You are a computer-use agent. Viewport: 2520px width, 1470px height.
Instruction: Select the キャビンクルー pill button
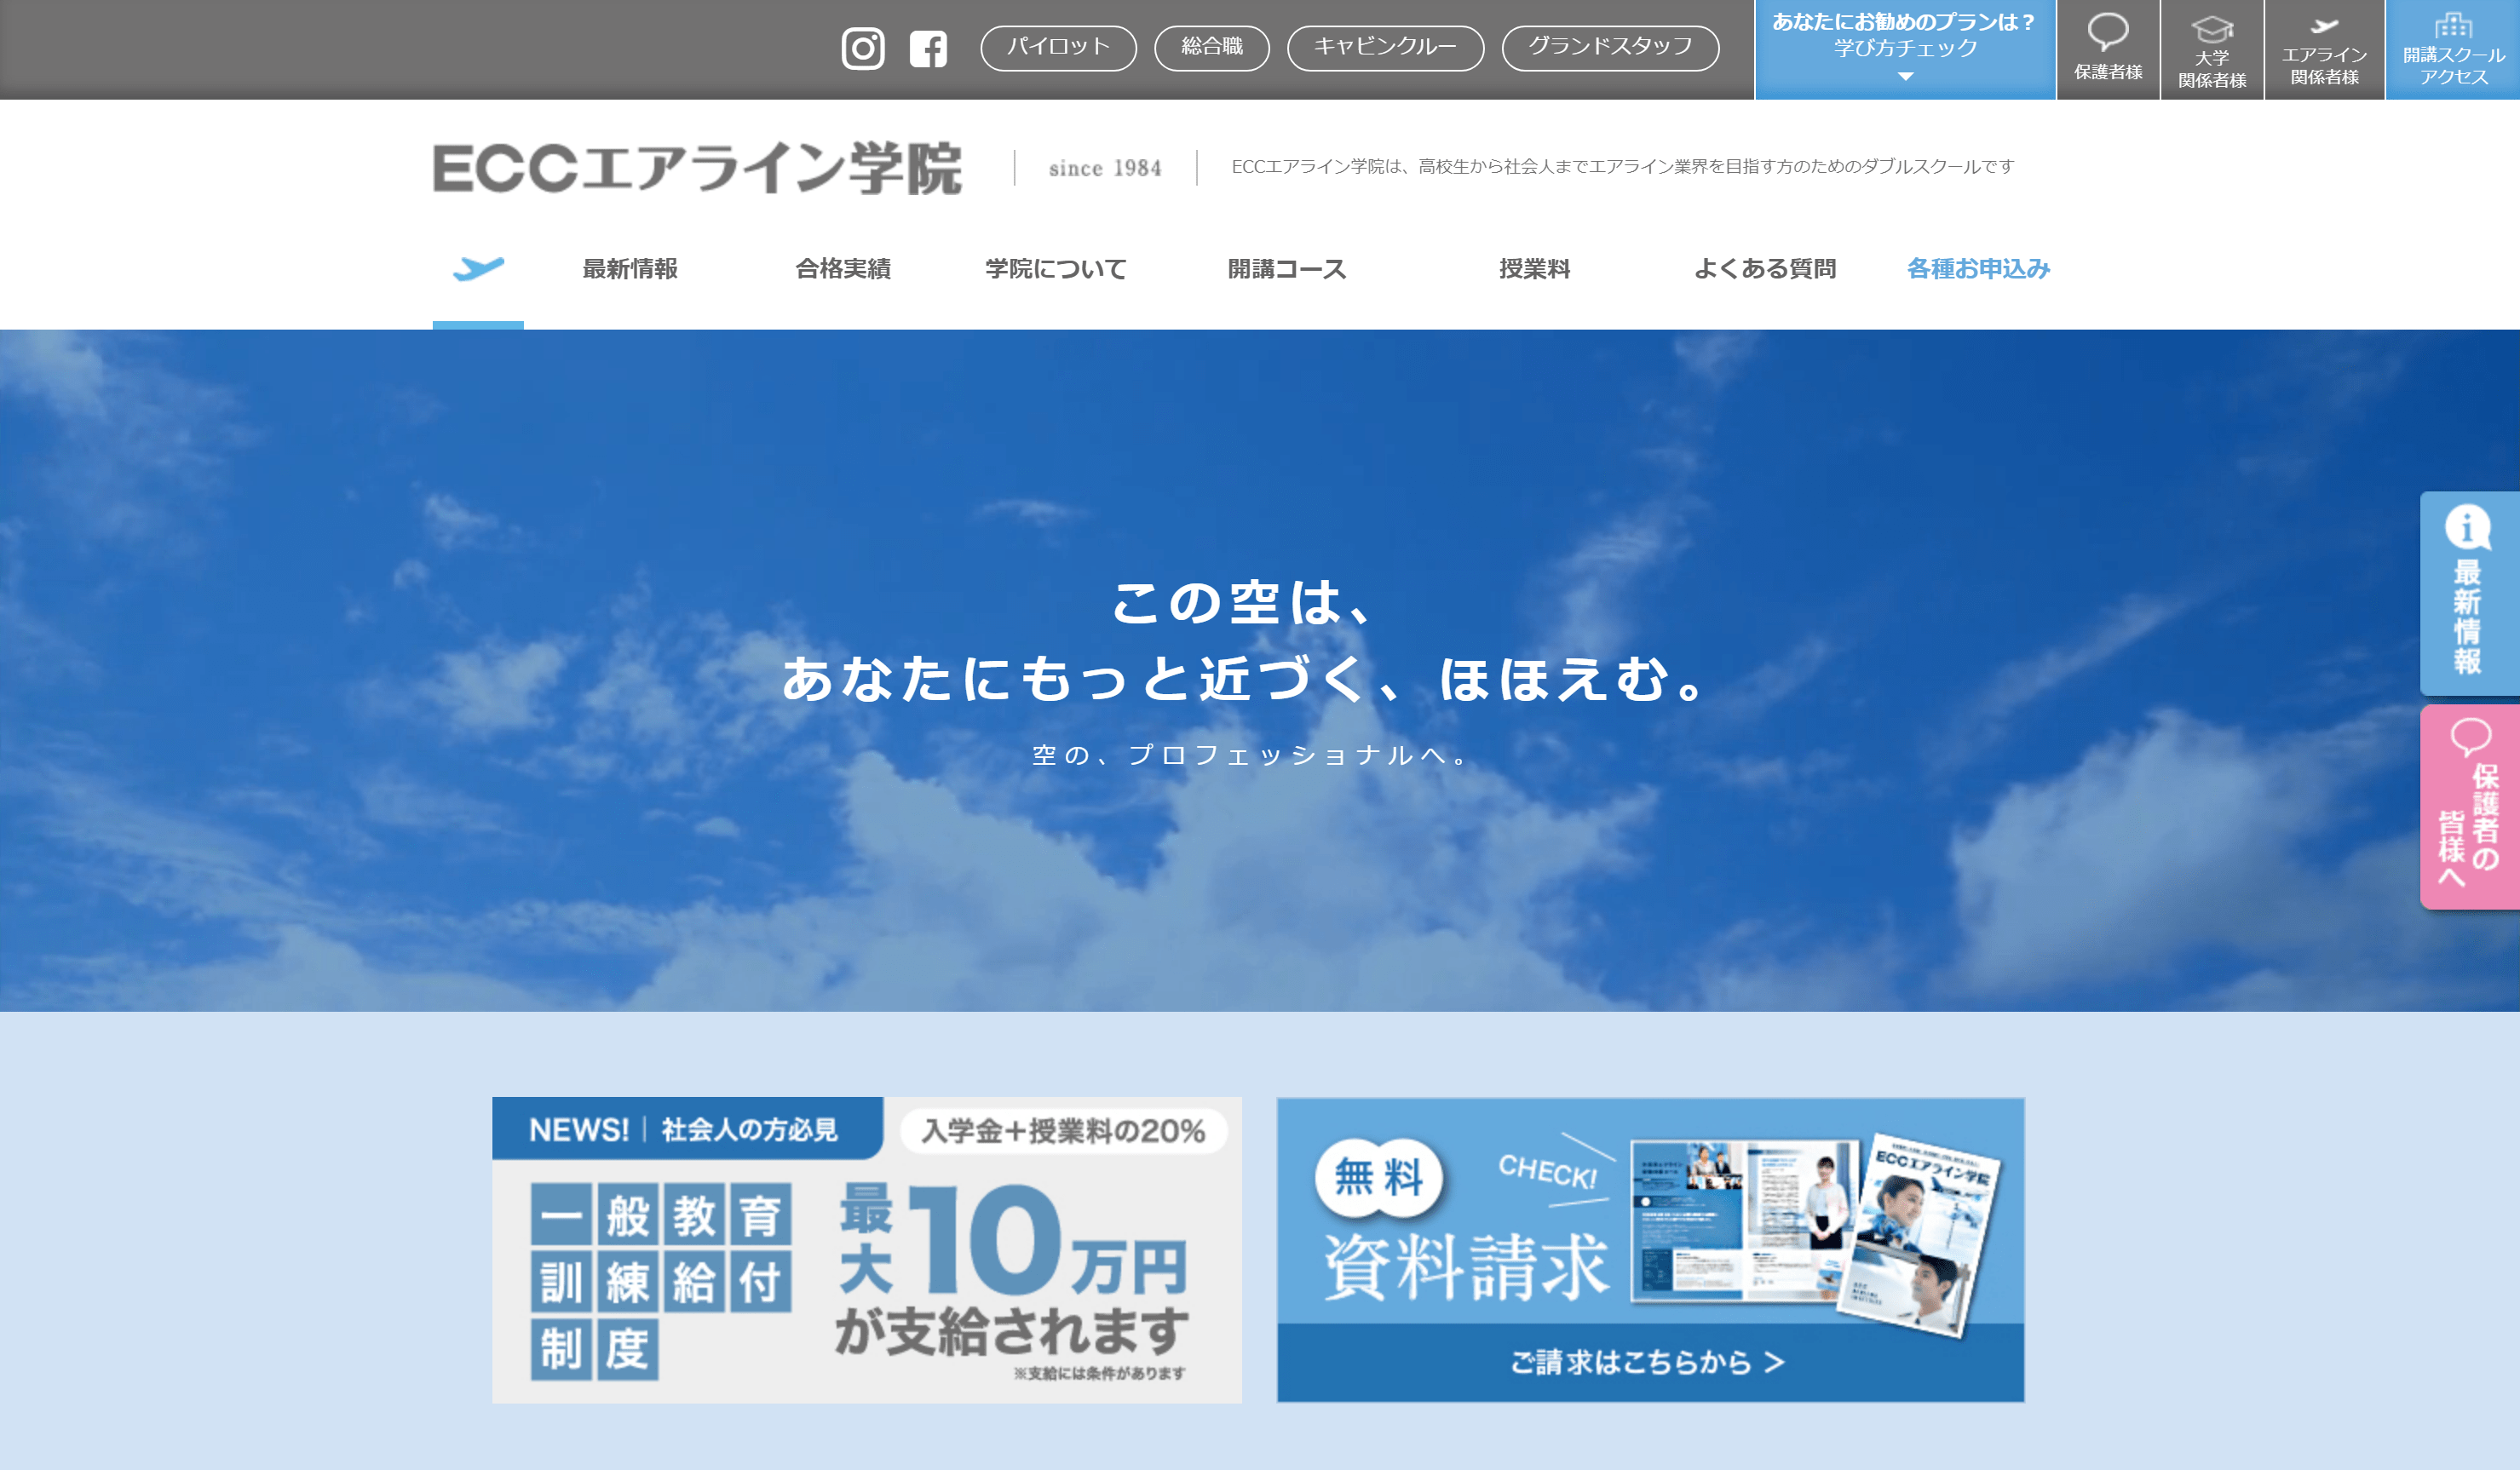click(x=1384, y=47)
